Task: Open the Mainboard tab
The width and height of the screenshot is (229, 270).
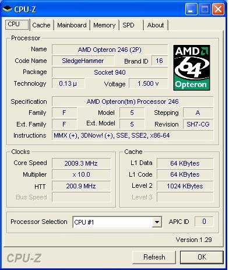Action: (72, 25)
